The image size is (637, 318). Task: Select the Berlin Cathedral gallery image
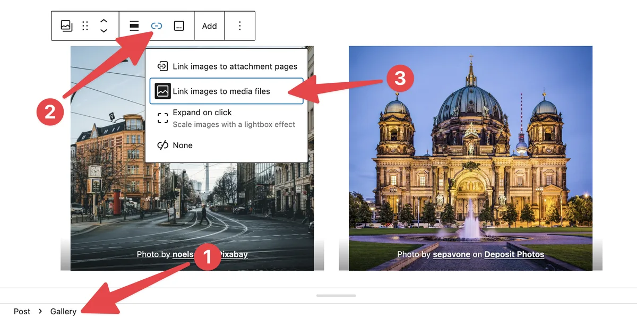click(470, 158)
